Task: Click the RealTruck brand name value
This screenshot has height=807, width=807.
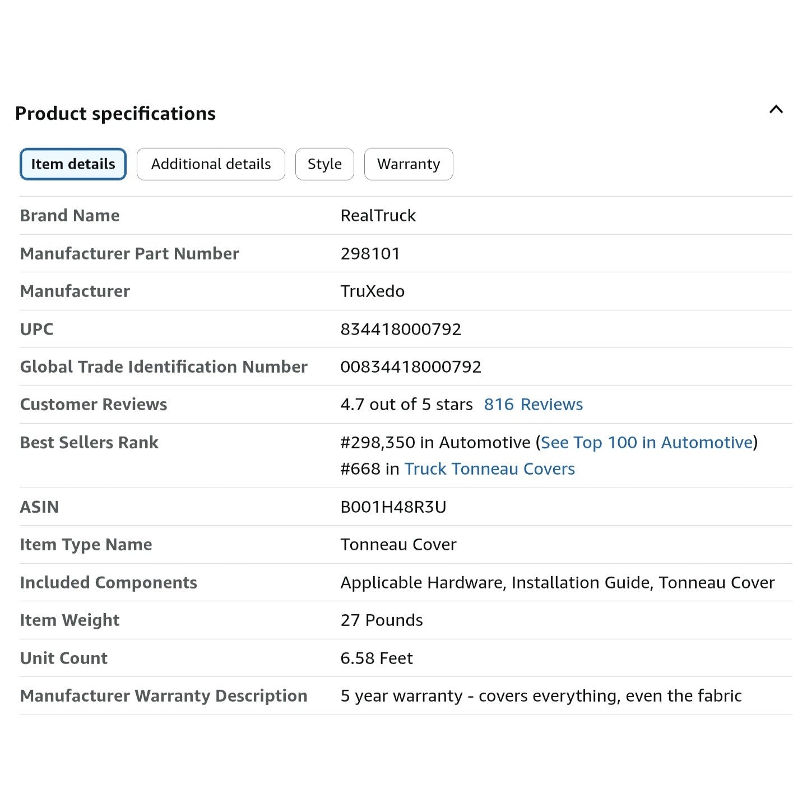Action: tap(378, 216)
